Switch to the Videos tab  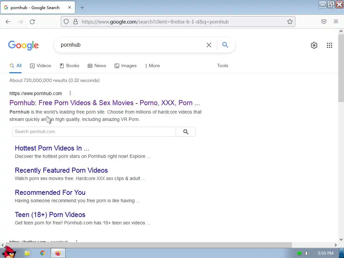41,66
